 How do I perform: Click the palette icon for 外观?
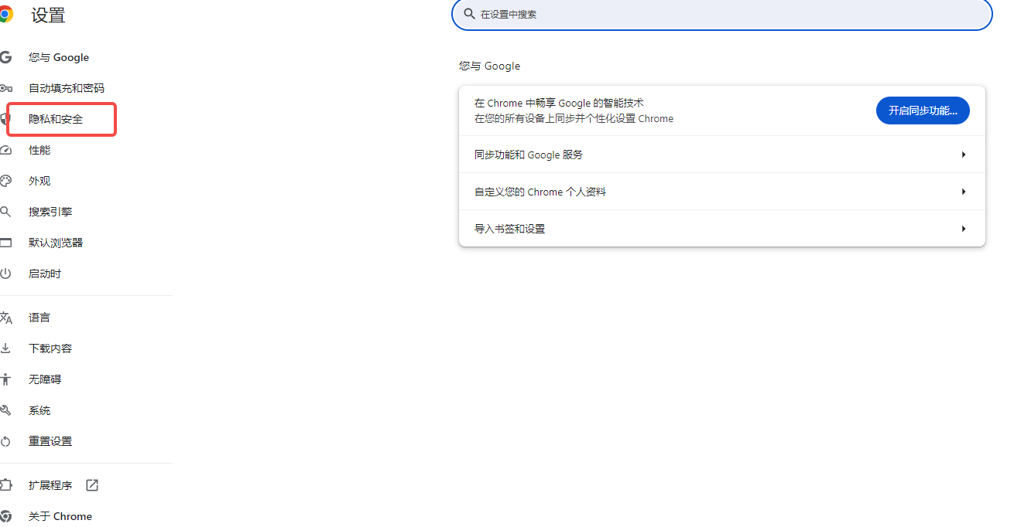coord(5,181)
